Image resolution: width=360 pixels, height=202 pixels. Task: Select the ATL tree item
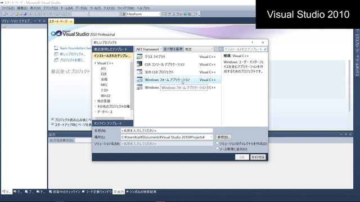(103, 68)
